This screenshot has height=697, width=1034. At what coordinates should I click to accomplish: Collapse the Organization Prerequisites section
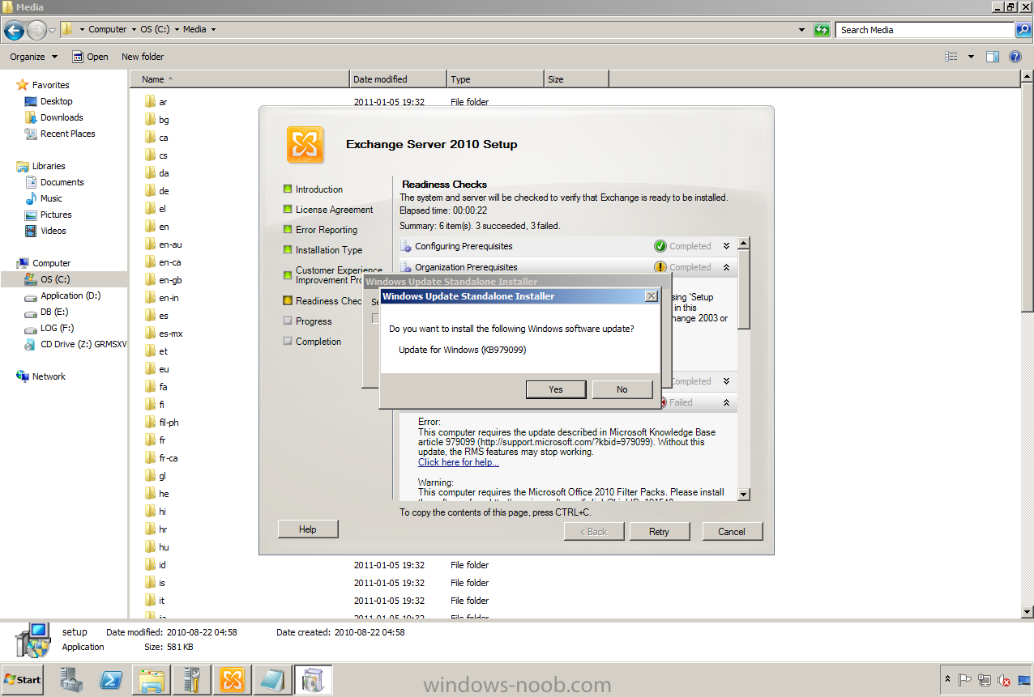coord(726,267)
